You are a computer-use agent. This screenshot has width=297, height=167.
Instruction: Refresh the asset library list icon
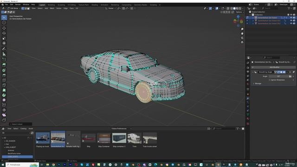tap(32, 133)
